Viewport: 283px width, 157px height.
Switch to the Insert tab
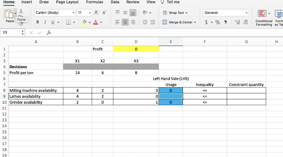(x=27, y=2)
